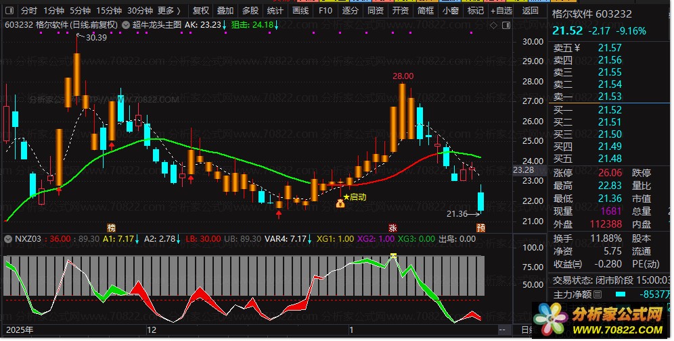
Task: Click the 逐分 toolbar button
Action: coord(351,10)
